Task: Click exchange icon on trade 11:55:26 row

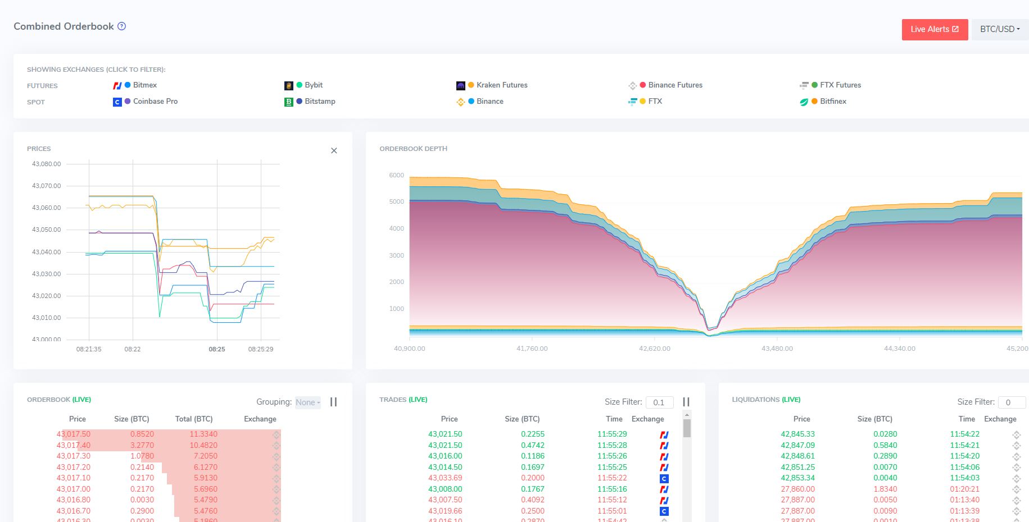Action: 664,456
